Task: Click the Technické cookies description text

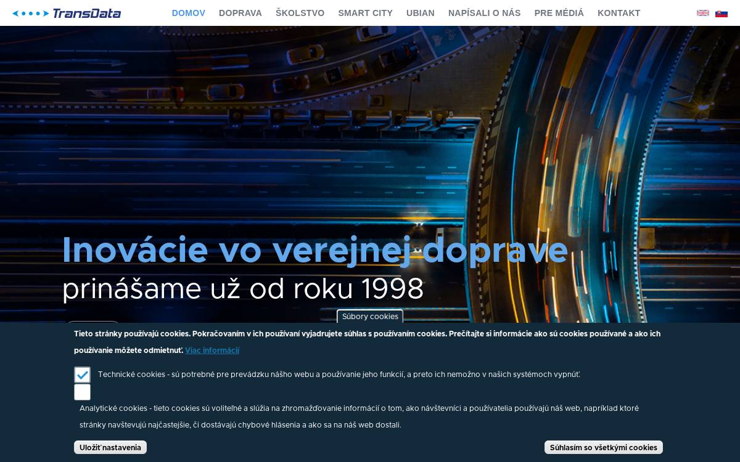Action: click(x=339, y=375)
